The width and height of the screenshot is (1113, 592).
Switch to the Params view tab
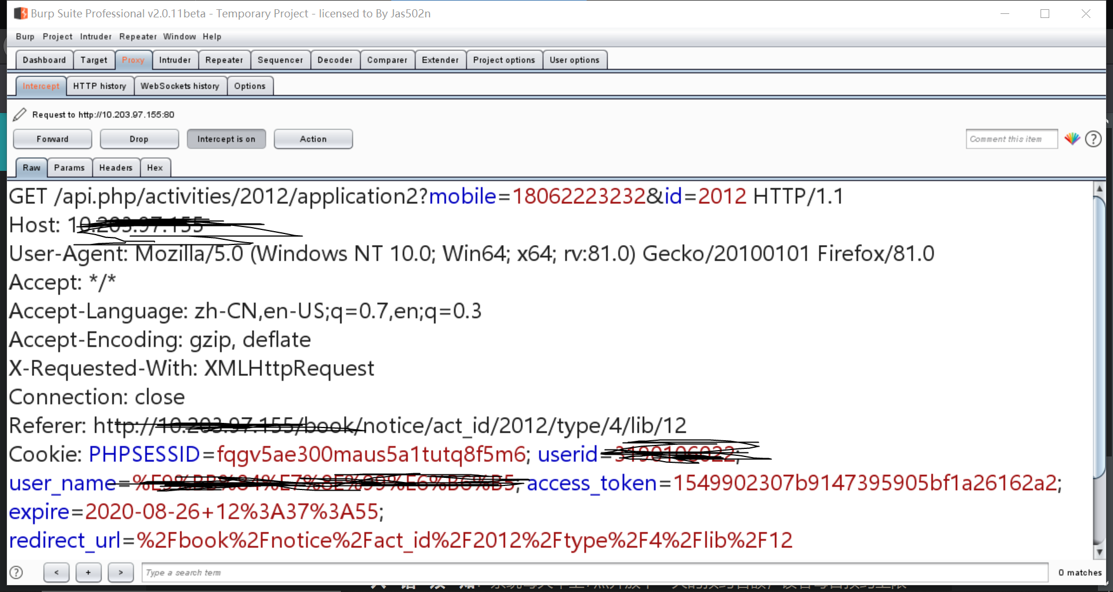(x=70, y=168)
